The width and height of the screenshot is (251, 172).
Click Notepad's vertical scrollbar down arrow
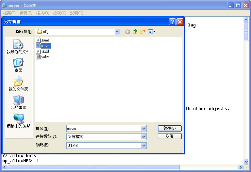[246, 162]
